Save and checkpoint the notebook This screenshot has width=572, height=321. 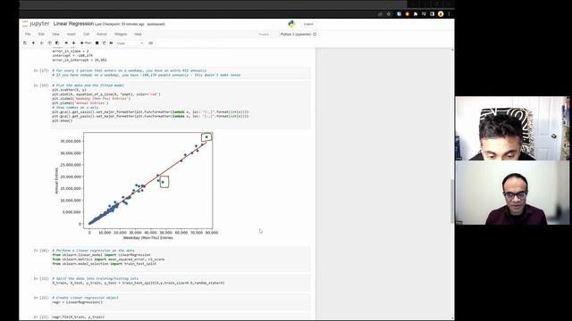(25, 43)
